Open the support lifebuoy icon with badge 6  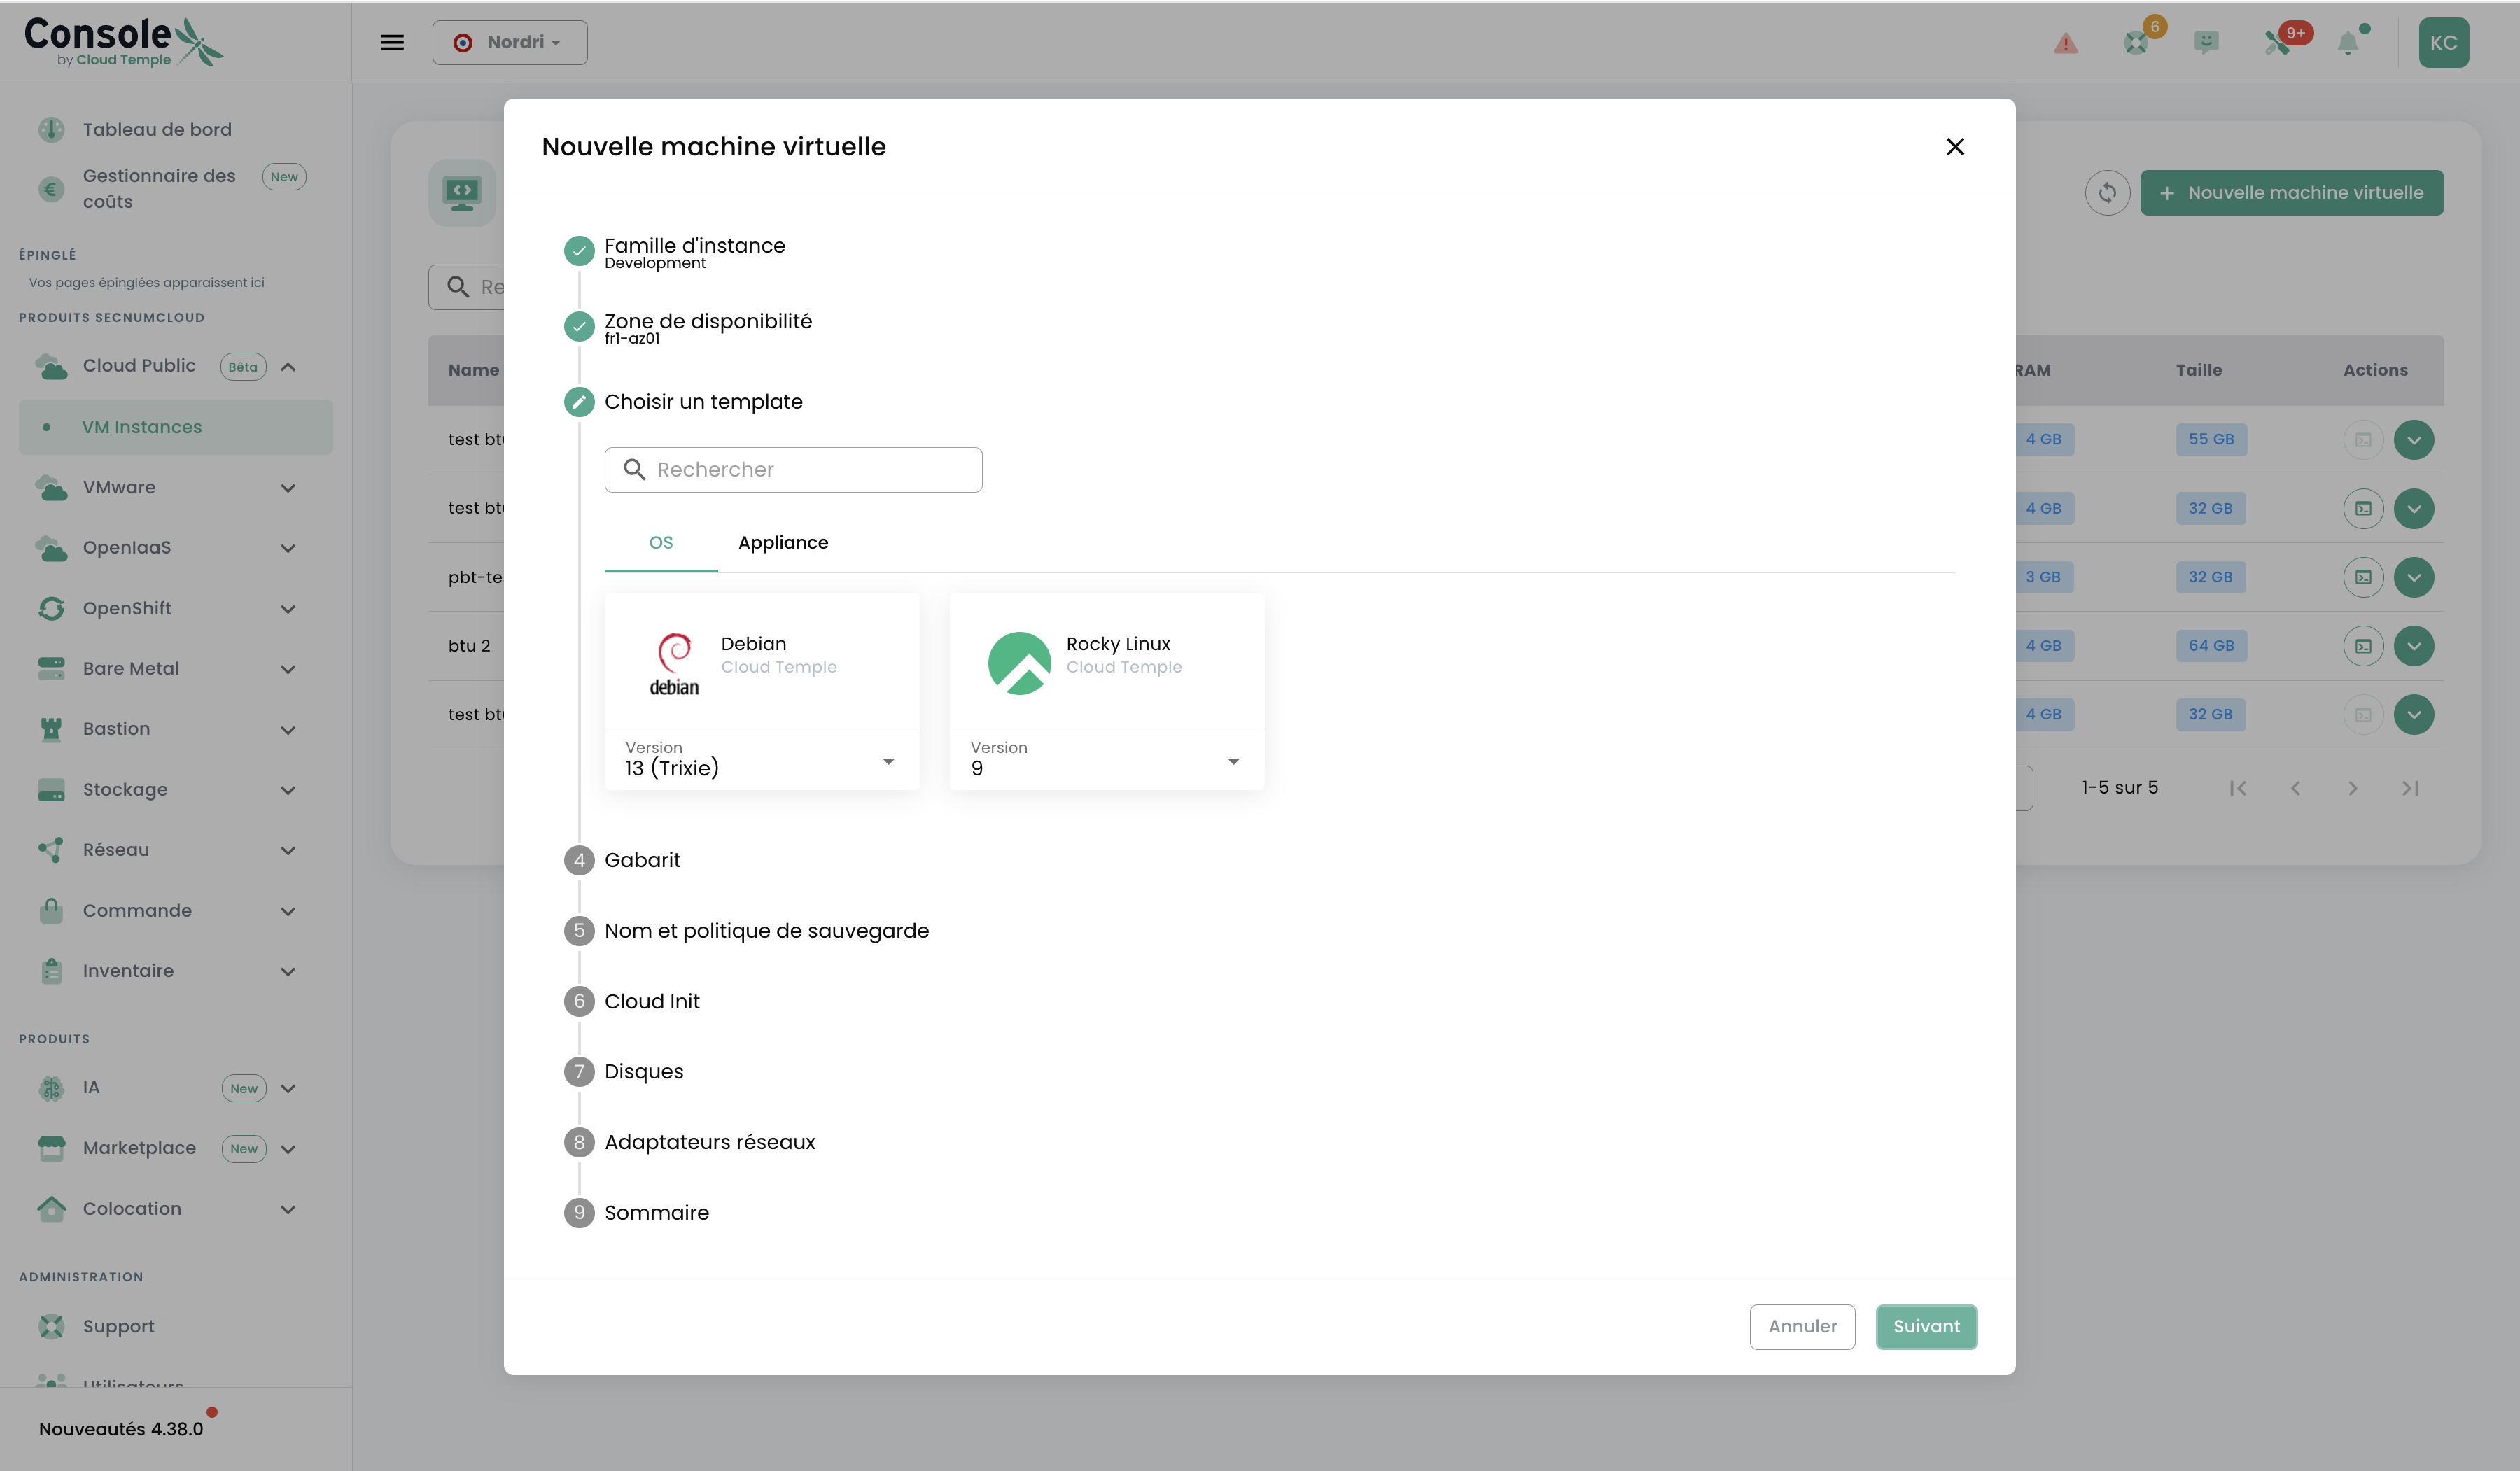[x=2136, y=42]
